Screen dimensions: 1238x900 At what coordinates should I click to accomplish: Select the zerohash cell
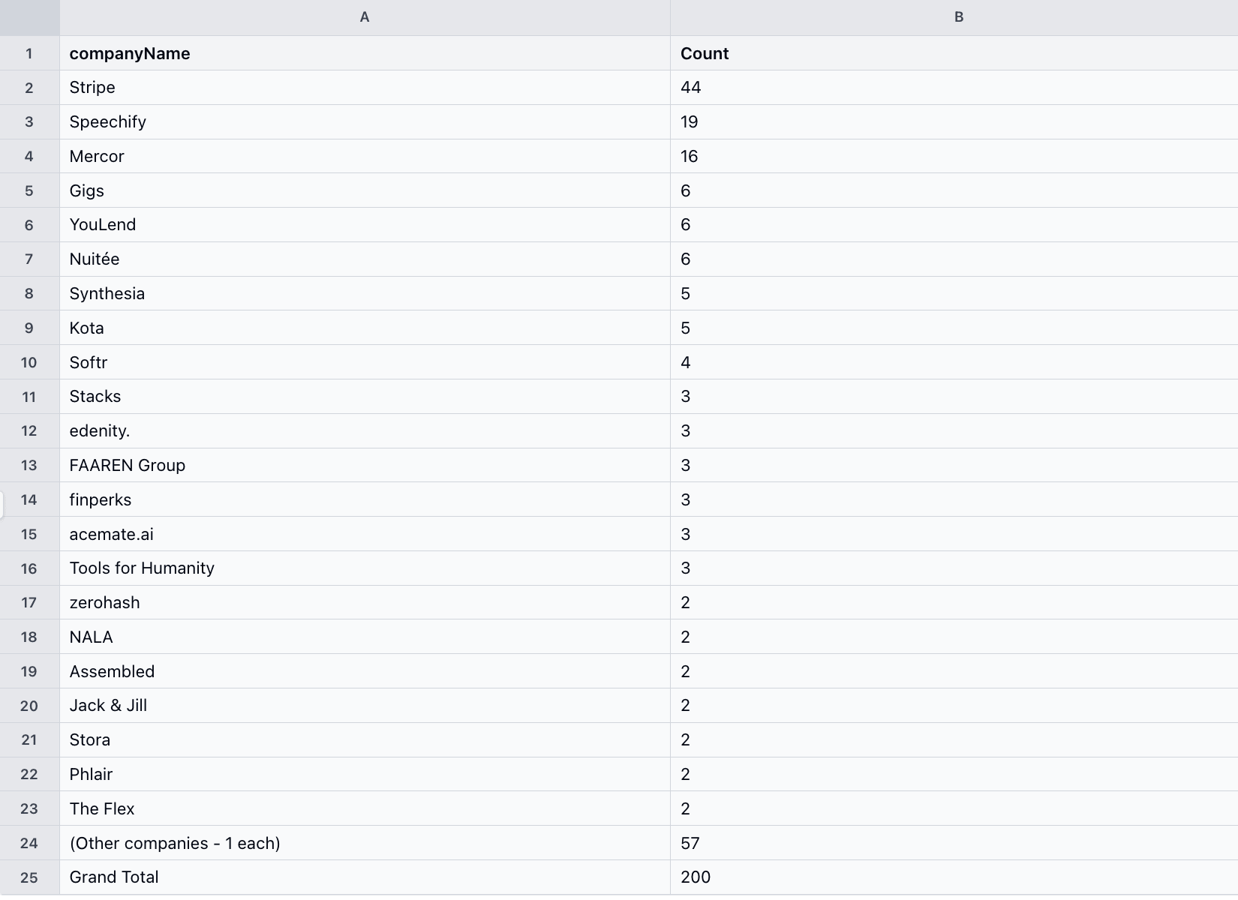tap(365, 602)
